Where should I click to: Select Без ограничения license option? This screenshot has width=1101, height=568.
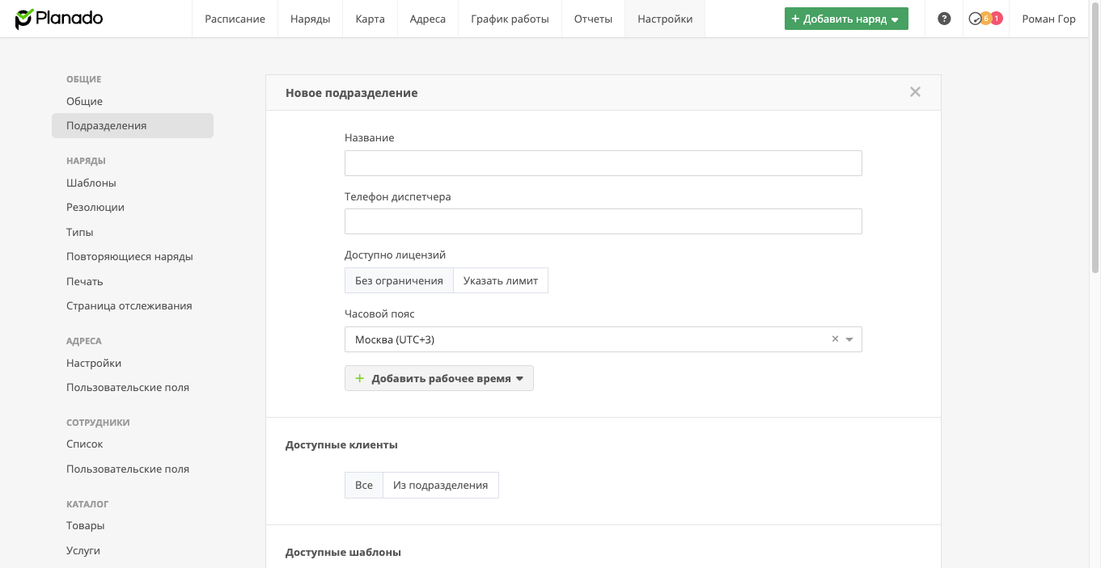click(399, 280)
